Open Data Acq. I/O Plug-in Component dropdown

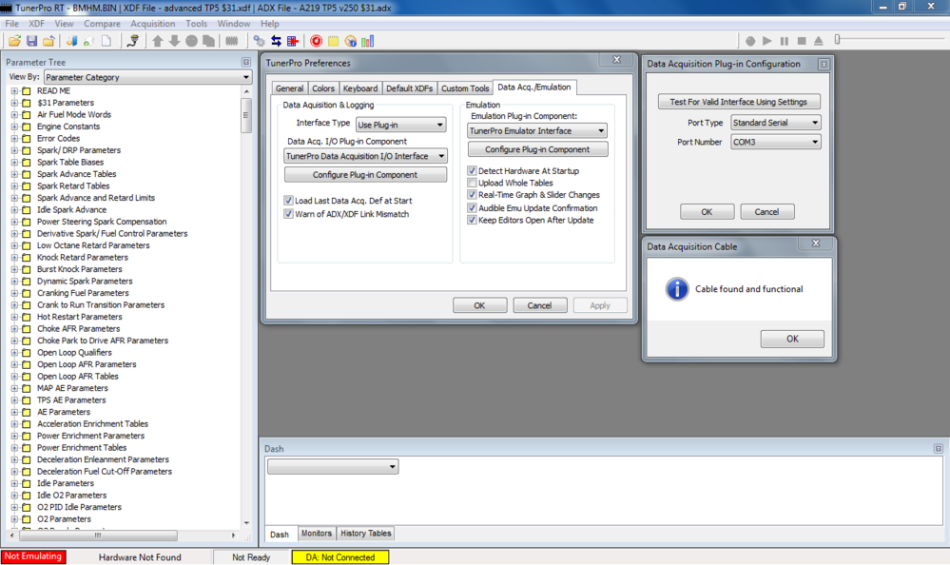click(x=365, y=156)
